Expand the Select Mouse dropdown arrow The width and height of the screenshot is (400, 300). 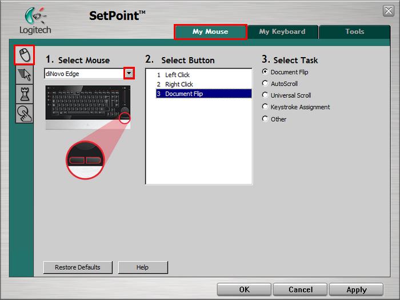tap(129, 74)
